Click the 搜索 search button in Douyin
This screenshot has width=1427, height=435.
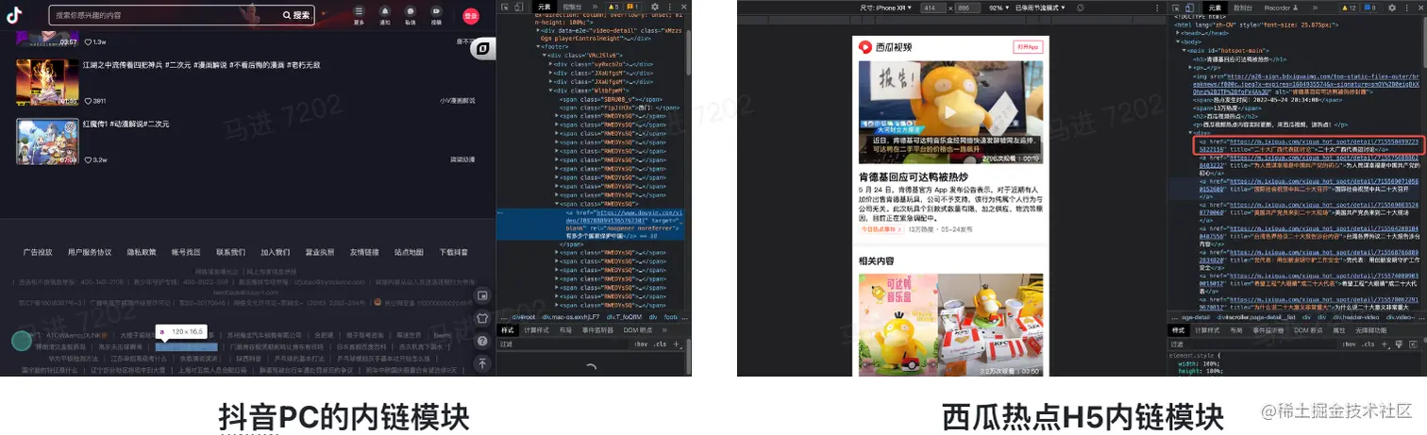(x=296, y=15)
